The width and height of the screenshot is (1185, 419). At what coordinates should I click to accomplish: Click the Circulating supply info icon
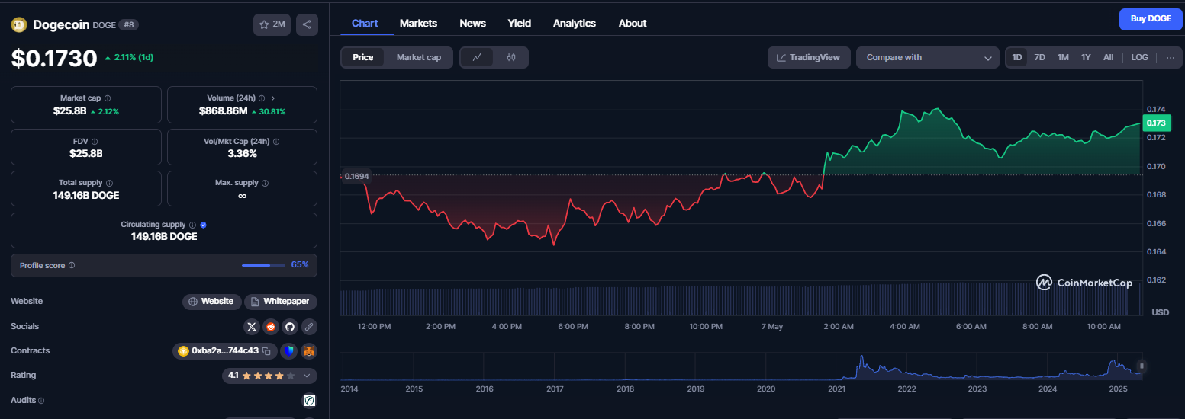click(192, 225)
